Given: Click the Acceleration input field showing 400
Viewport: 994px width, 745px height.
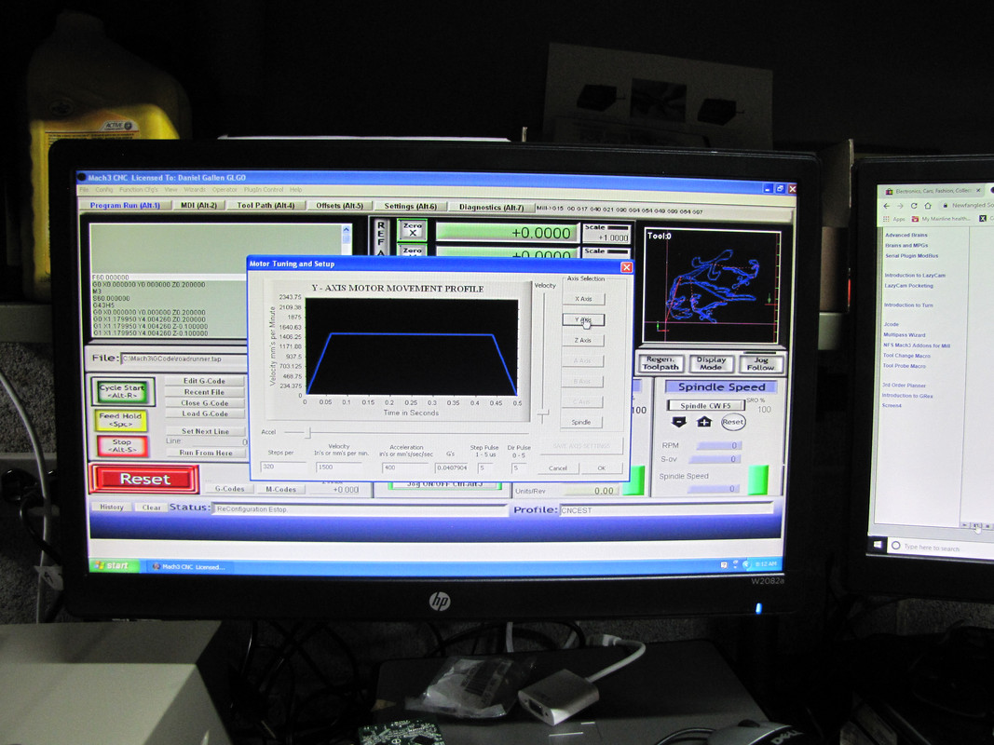Looking at the screenshot, I should (405, 467).
